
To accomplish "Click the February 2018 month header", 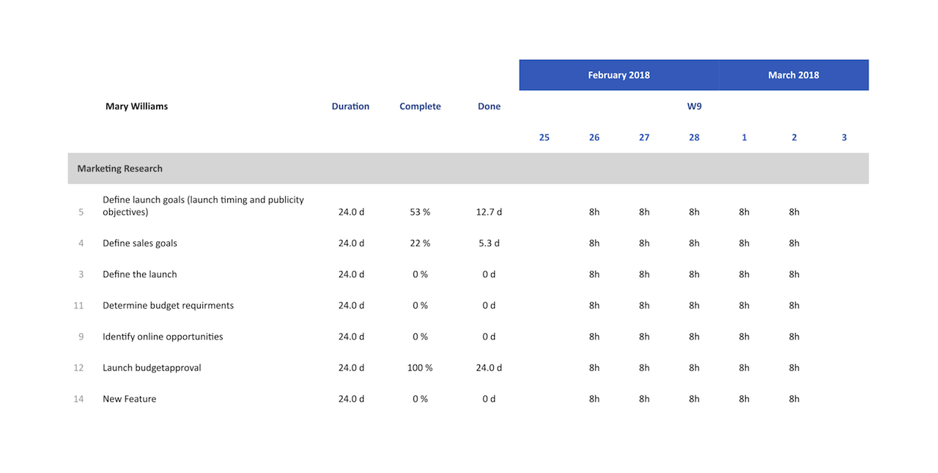I will pyautogui.click(x=618, y=75).
